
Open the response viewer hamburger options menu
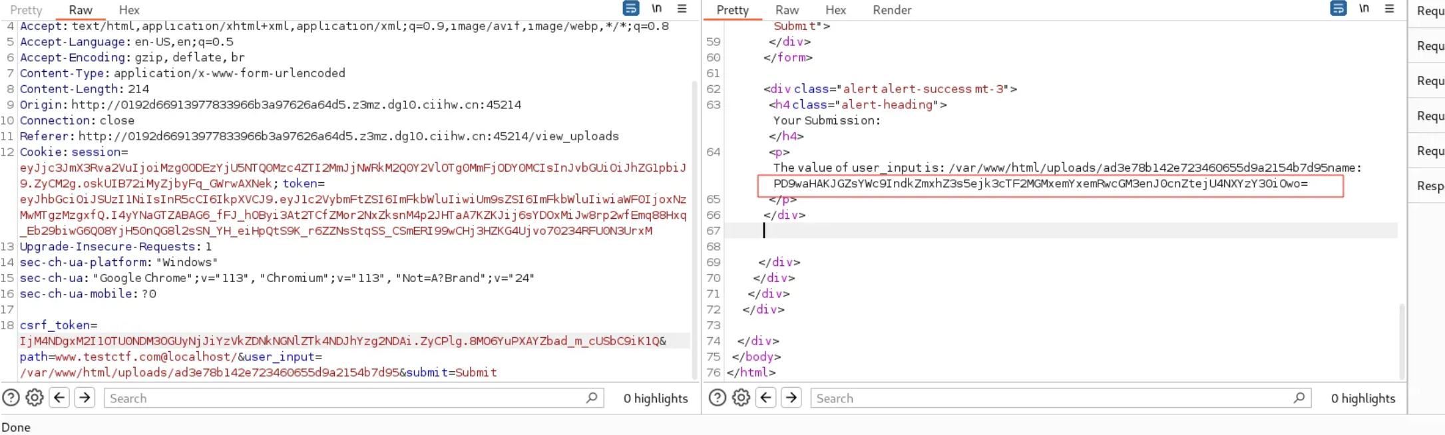tap(1389, 9)
